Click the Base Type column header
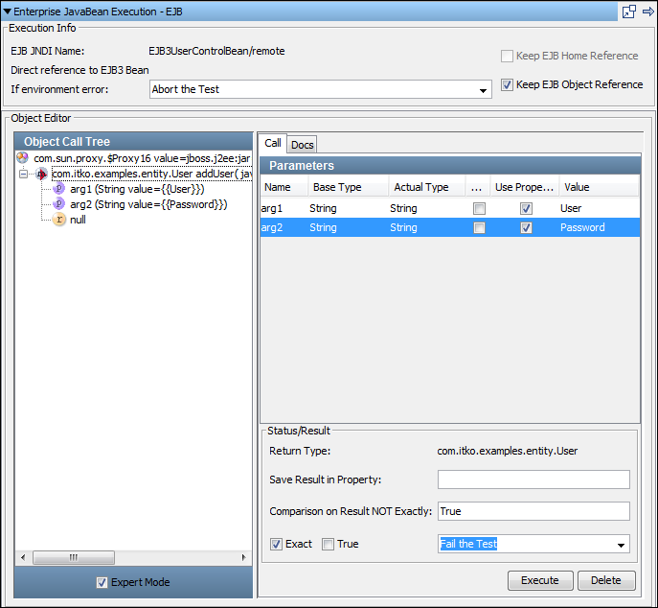 (348, 187)
